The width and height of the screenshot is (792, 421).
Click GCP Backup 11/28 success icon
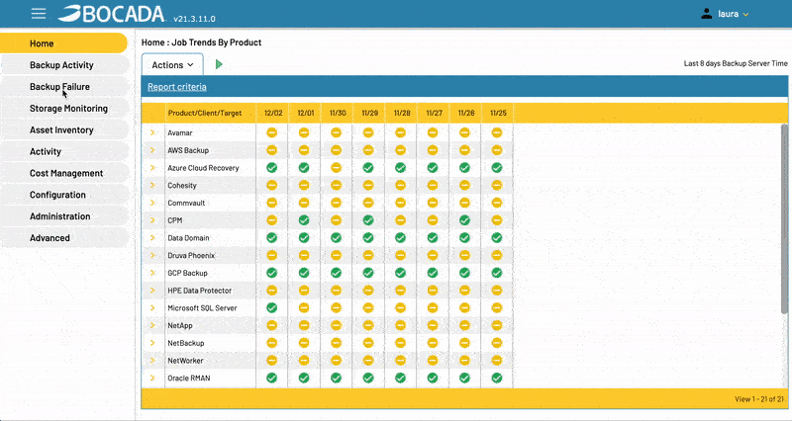401,273
